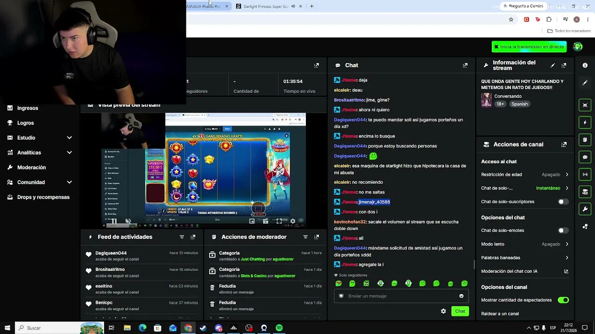Expand the Comunidad sidebar section
Image resolution: width=595 pixels, height=334 pixels.
tap(69, 182)
